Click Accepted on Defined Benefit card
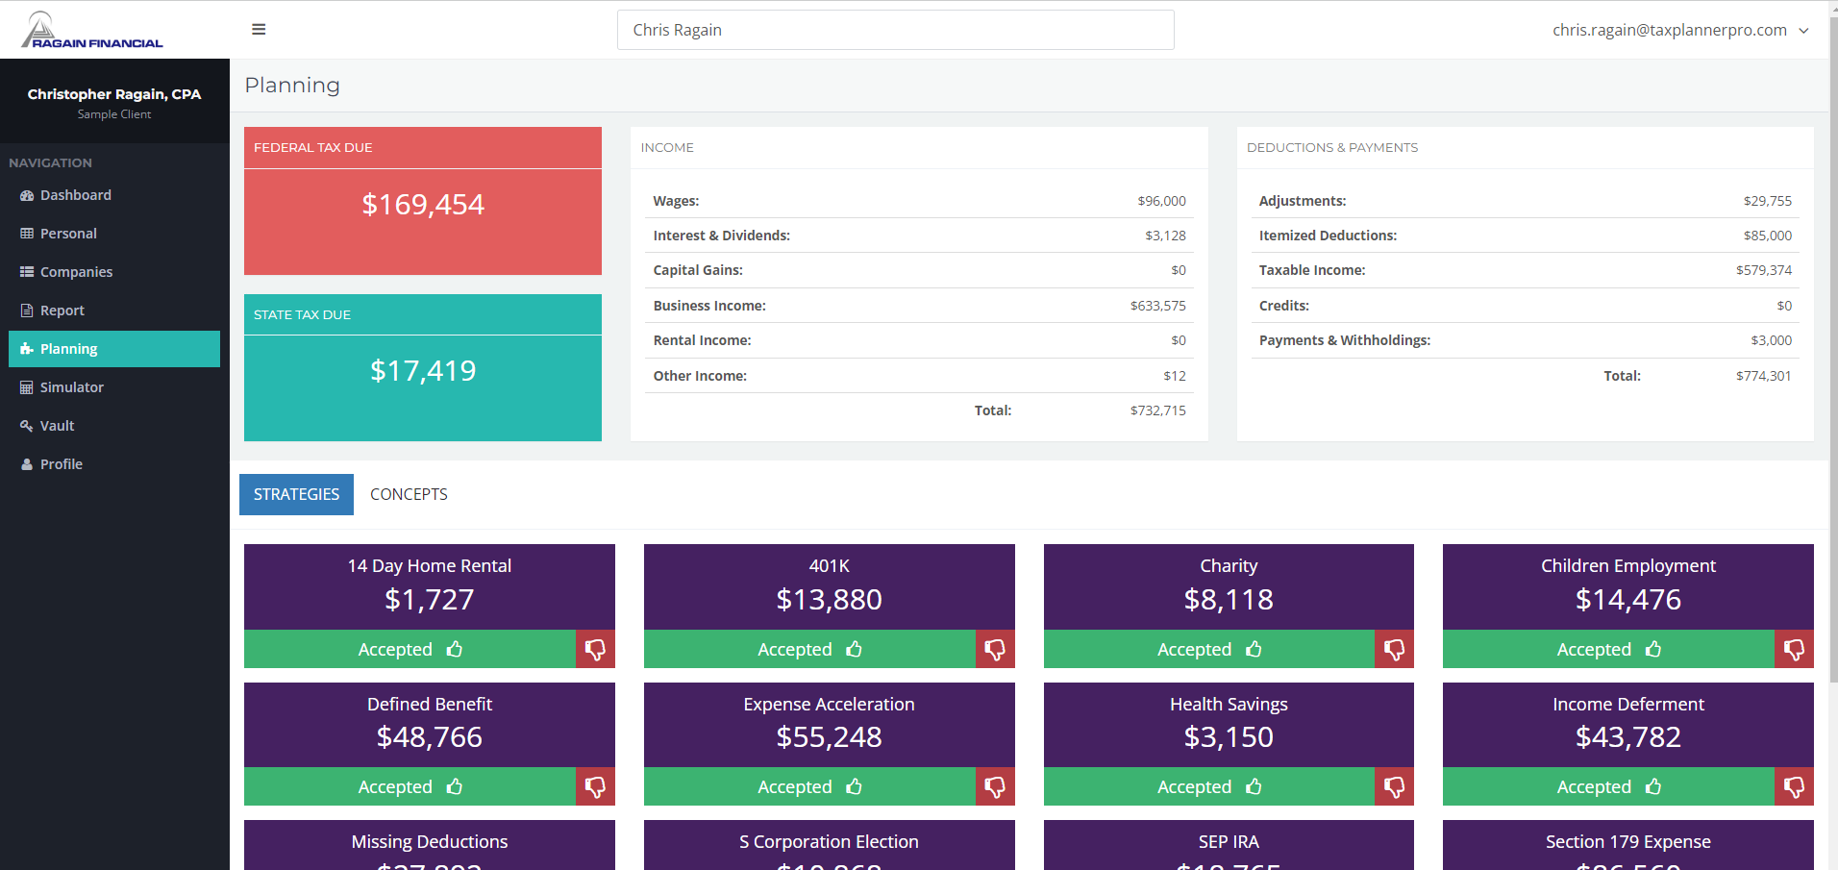 click(410, 786)
